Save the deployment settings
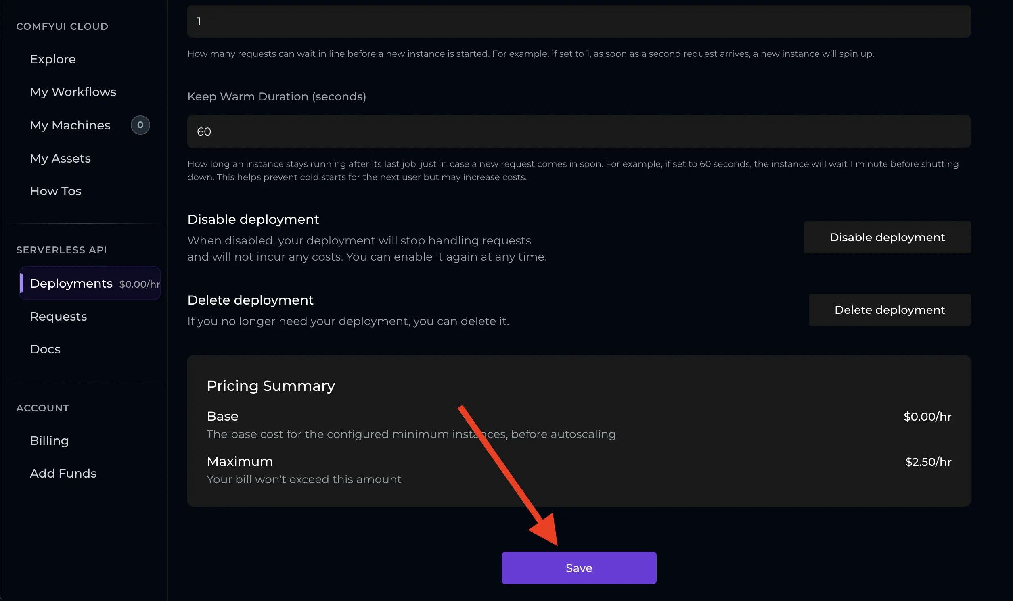Image resolution: width=1013 pixels, height=601 pixels. [579, 568]
